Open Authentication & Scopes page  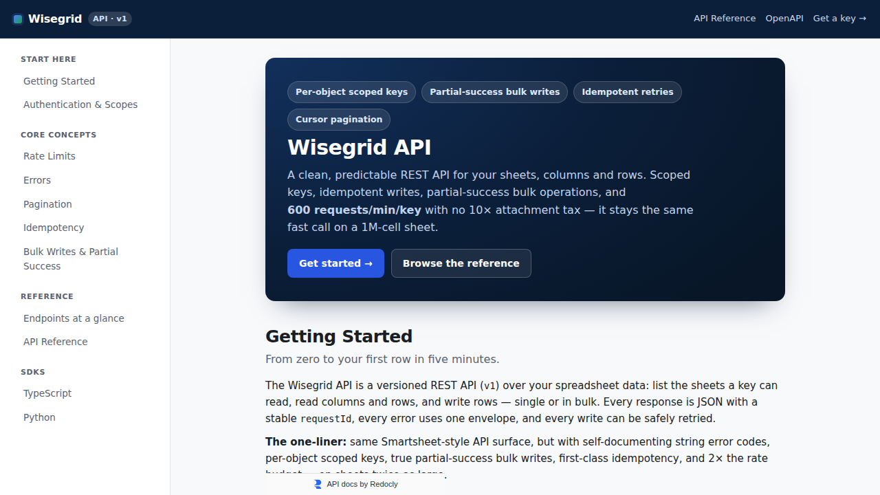point(80,104)
